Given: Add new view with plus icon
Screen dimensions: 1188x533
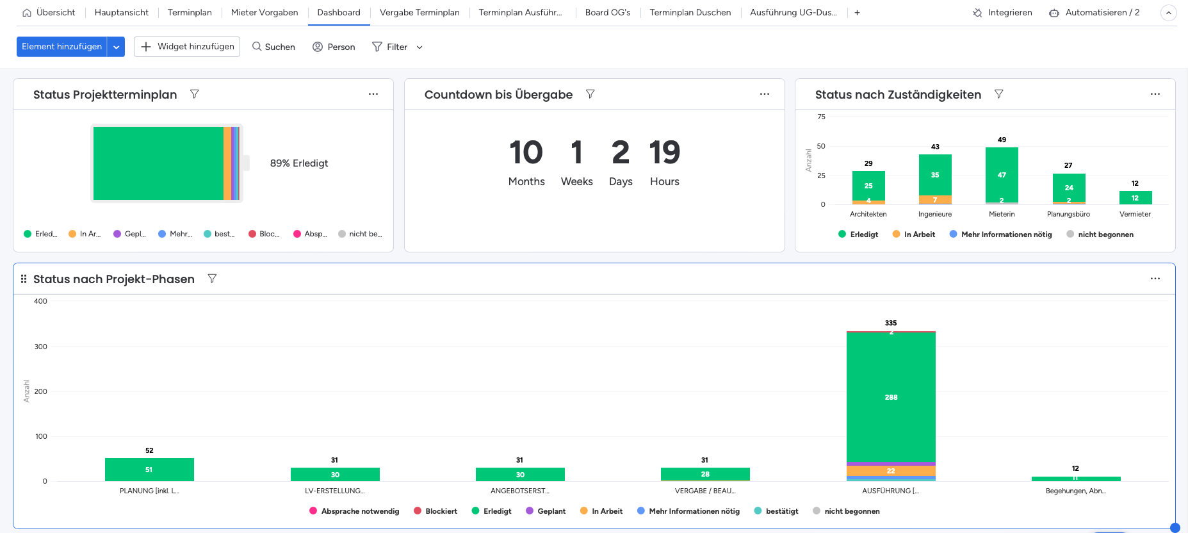Looking at the screenshot, I should (857, 13).
